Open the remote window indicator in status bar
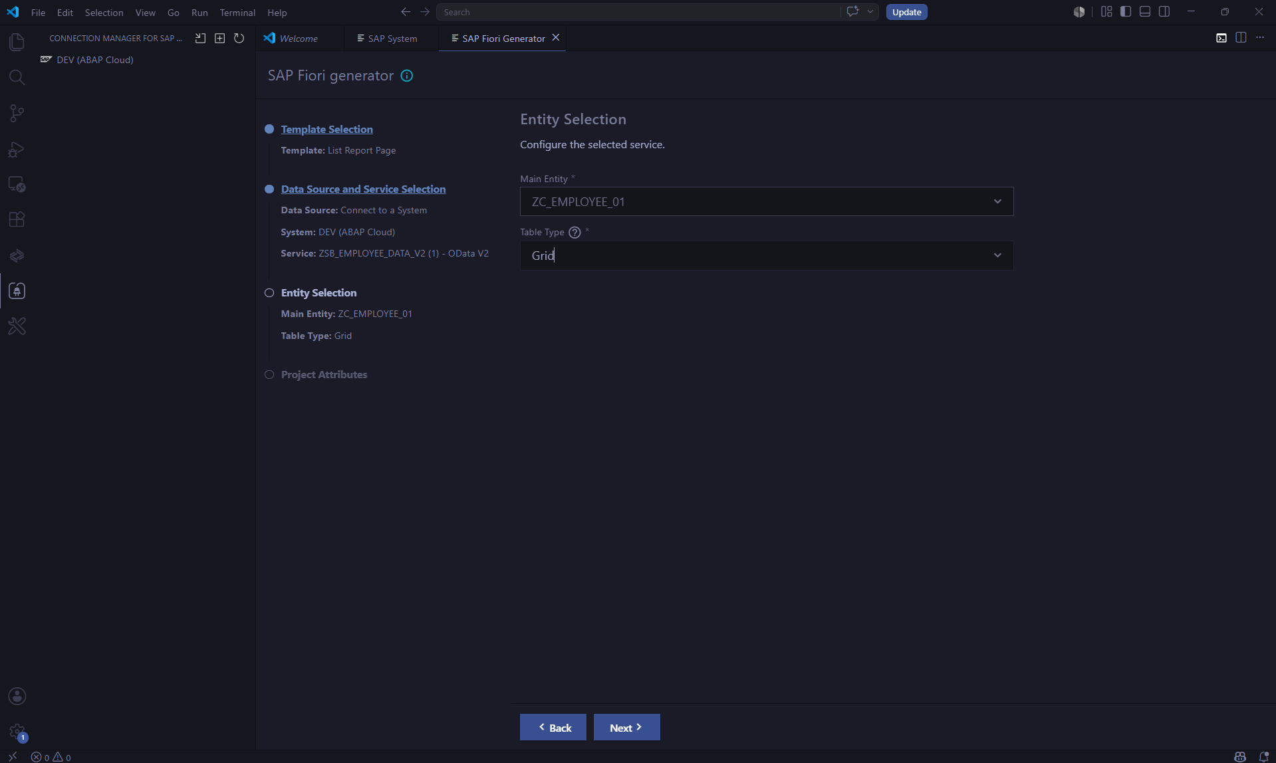The height and width of the screenshot is (763, 1276). click(13, 756)
